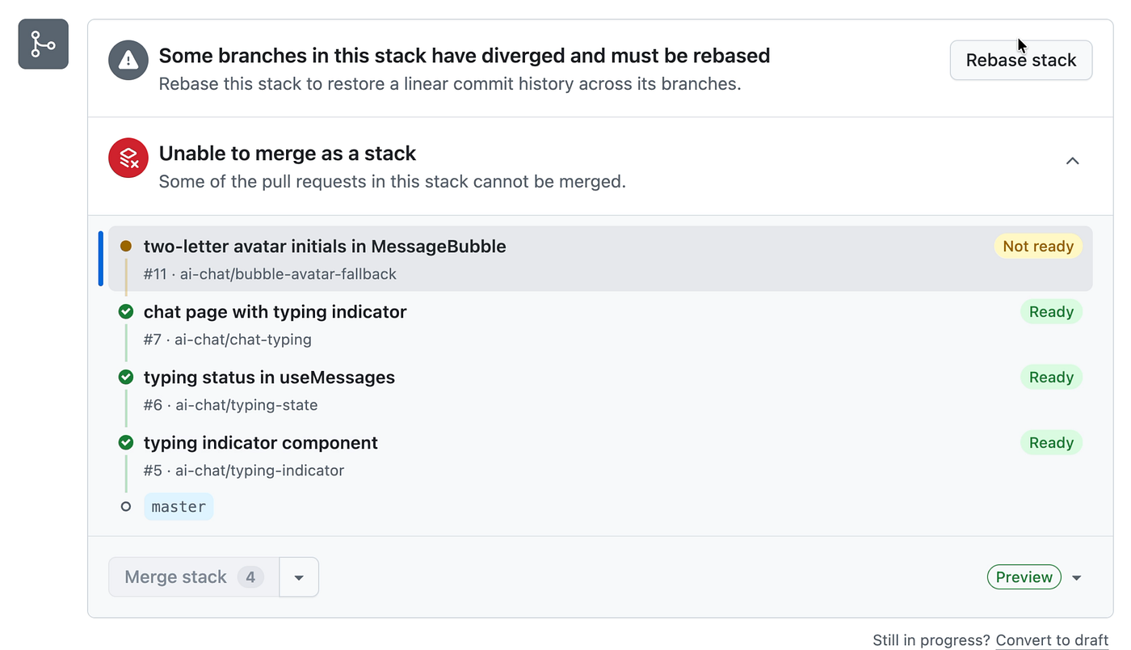Image resolution: width=1131 pixels, height=650 pixels.
Task: Click the Not ready status badge
Action: pos(1038,247)
